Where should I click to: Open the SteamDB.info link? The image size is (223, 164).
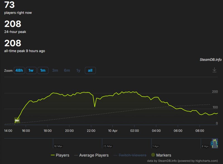click(x=210, y=60)
